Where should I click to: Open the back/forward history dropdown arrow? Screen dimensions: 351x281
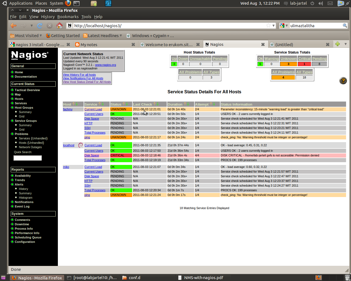point(32,26)
